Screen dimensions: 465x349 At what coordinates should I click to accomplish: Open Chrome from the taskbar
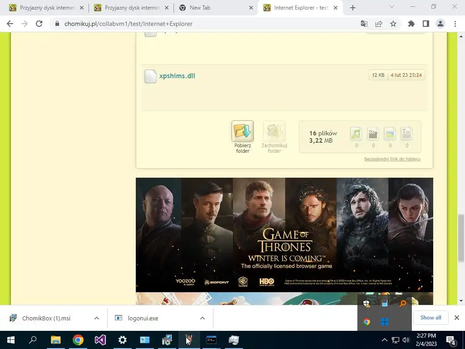(x=78, y=340)
